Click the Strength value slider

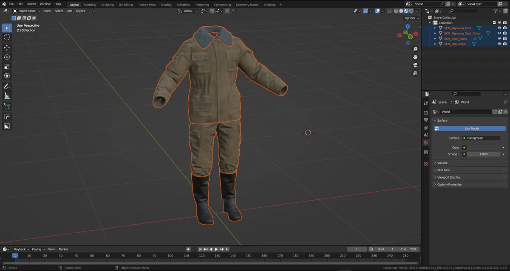point(484,154)
